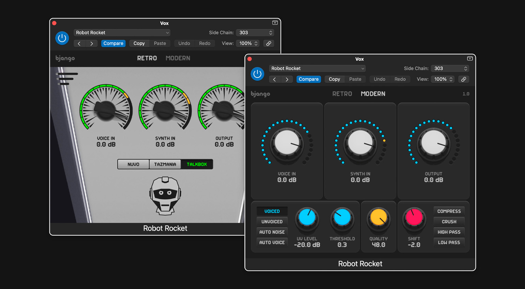Open the View 100% dropdown in the Retro window
Screen dimensions: 525x289
click(x=248, y=44)
